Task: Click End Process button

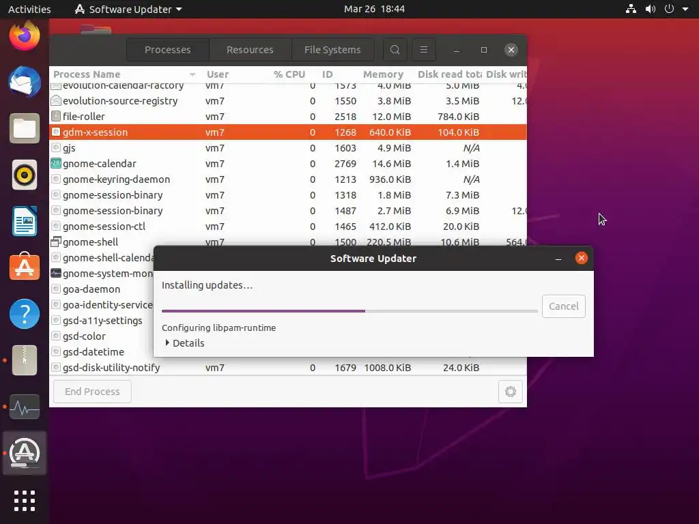Action: pyautogui.click(x=92, y=391)
